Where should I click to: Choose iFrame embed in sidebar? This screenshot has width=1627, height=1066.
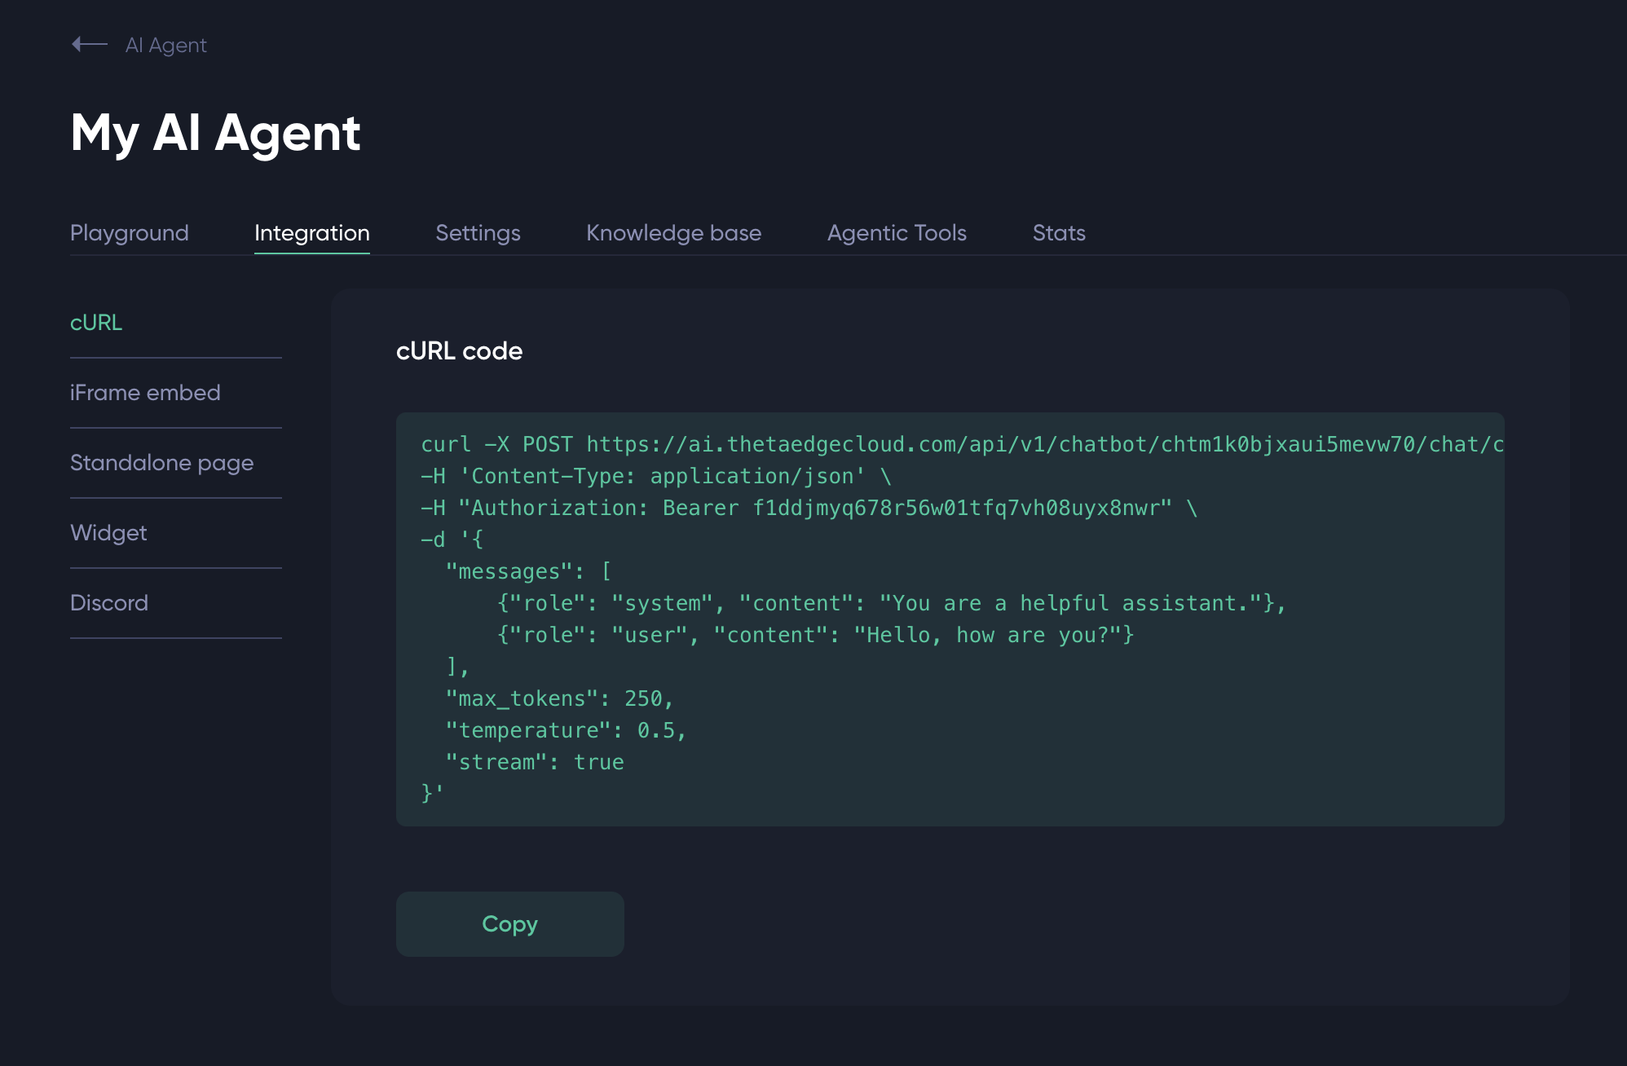click(x=145, y=393)
